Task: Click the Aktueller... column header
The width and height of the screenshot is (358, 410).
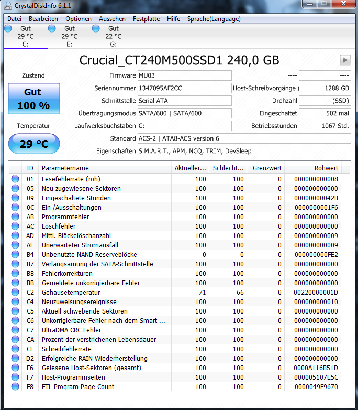Action: pos(190,168)
